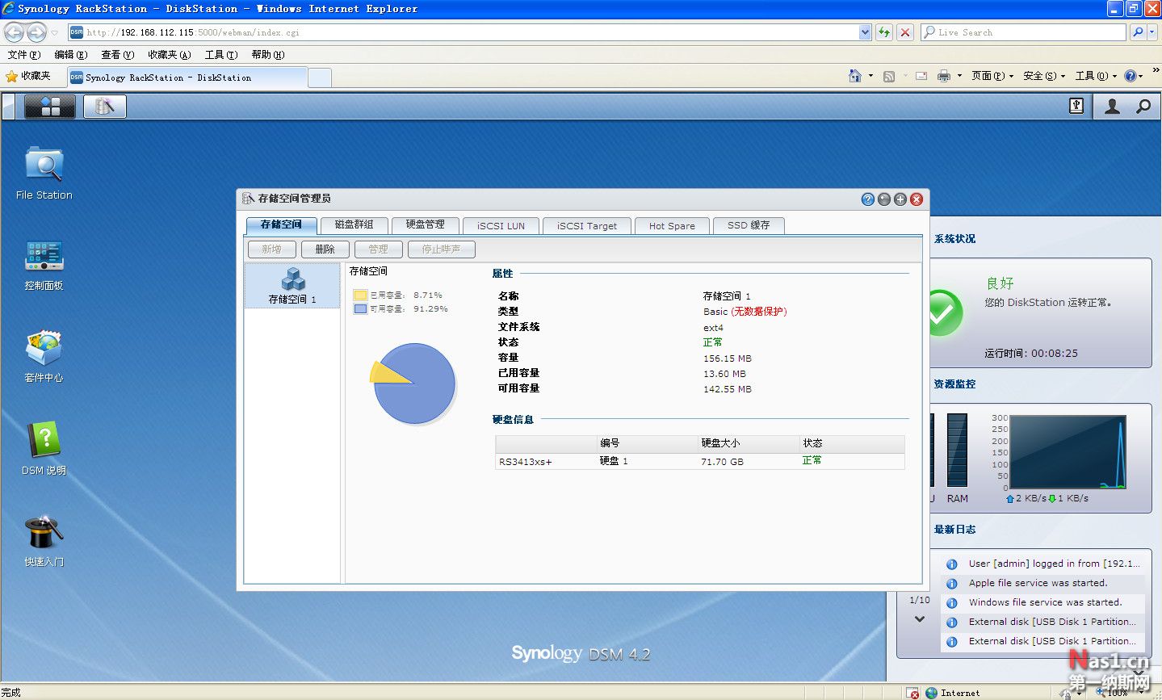Open DSM search magnifier icon
The image size is (1162, 700).
tap(1143, 106)
